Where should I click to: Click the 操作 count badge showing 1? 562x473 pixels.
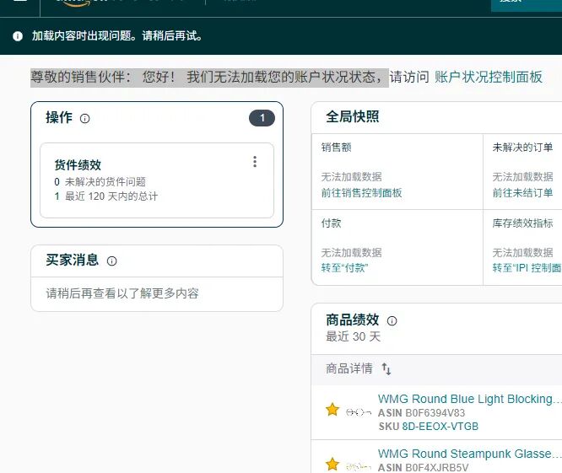262,118
